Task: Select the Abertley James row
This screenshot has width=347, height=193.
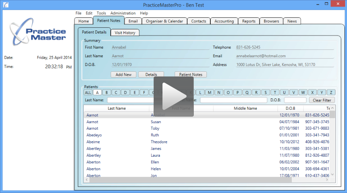Action: [x=207, y=149]
